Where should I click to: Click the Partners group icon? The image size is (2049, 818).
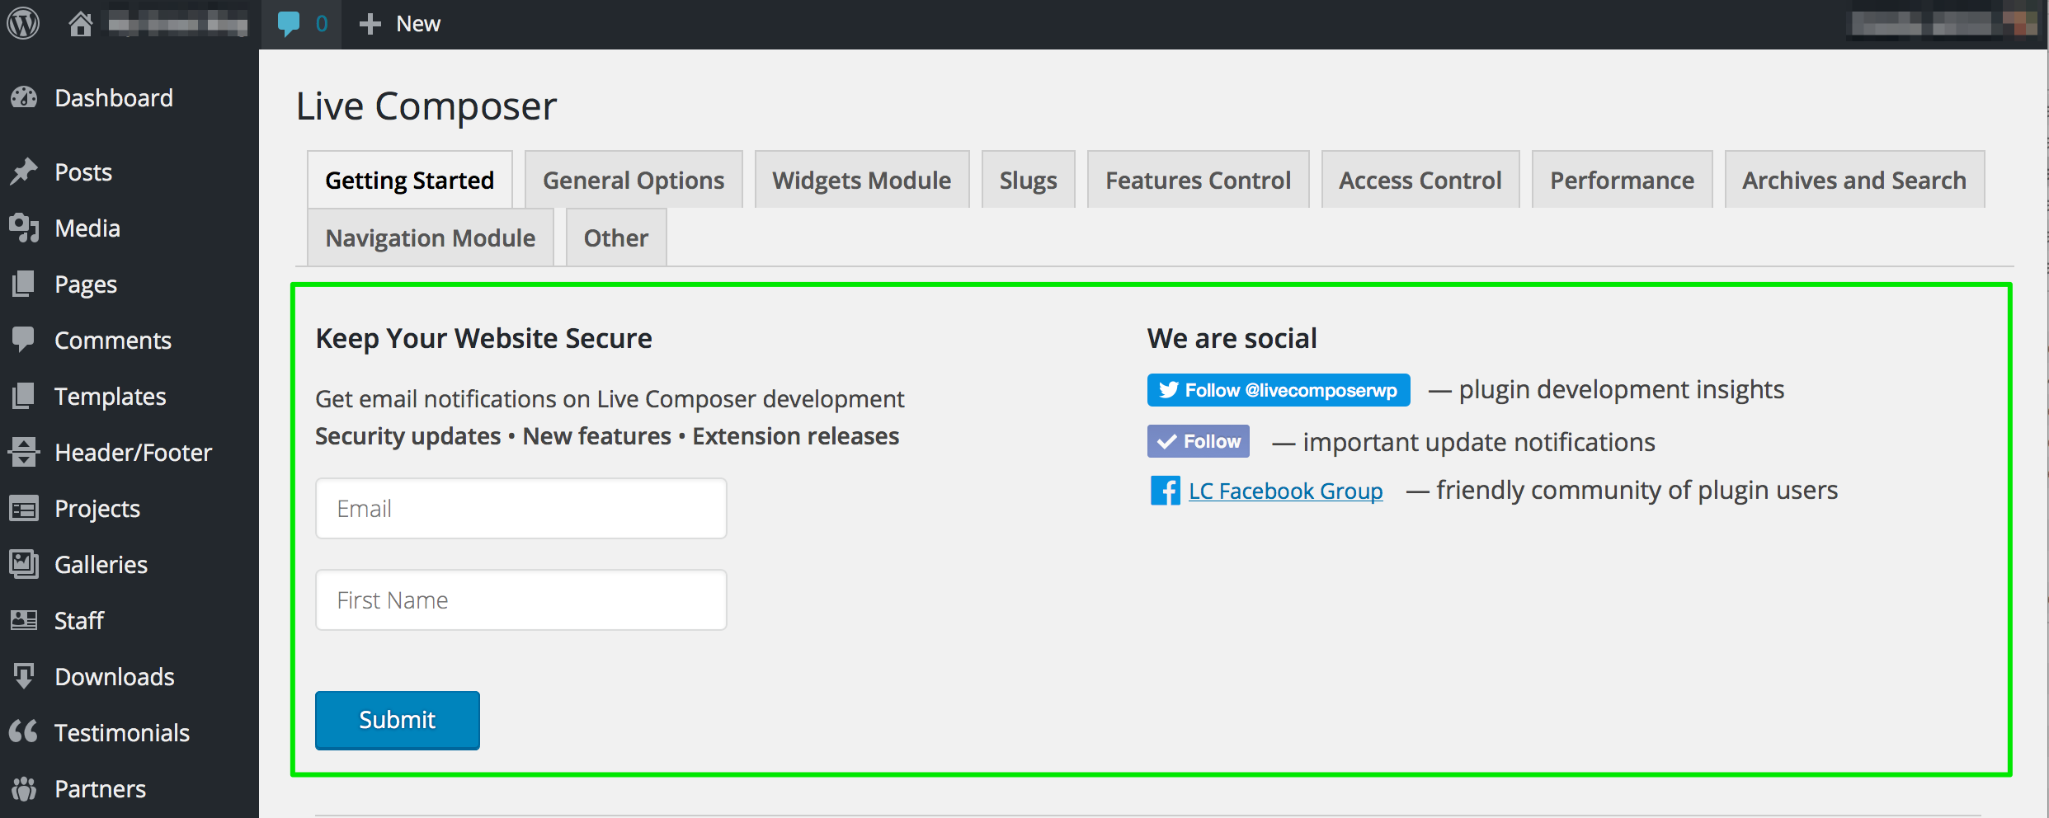25,788
